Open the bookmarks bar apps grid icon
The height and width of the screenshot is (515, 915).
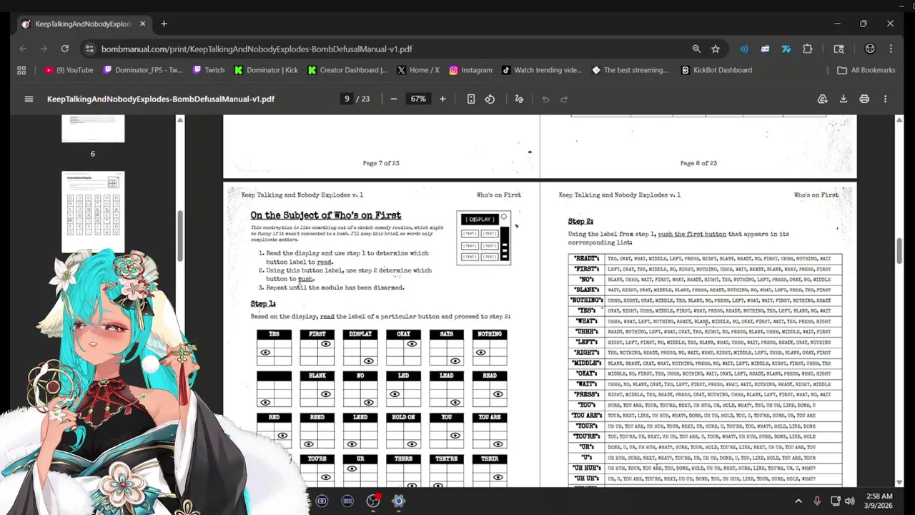21,70
